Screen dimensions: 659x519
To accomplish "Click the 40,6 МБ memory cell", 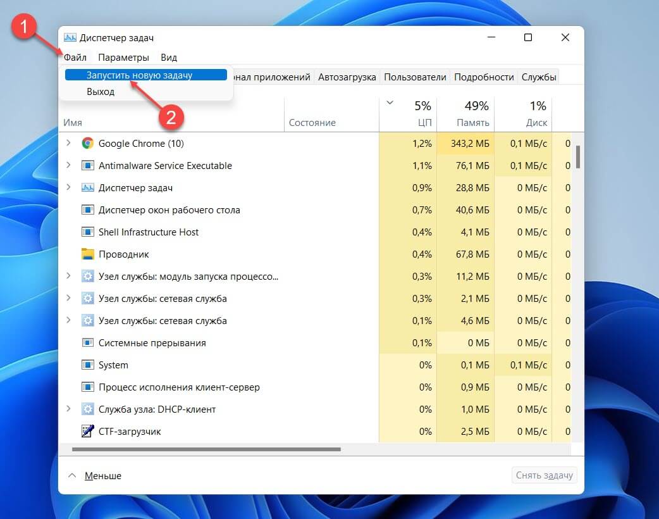I will tap(465, 210).
